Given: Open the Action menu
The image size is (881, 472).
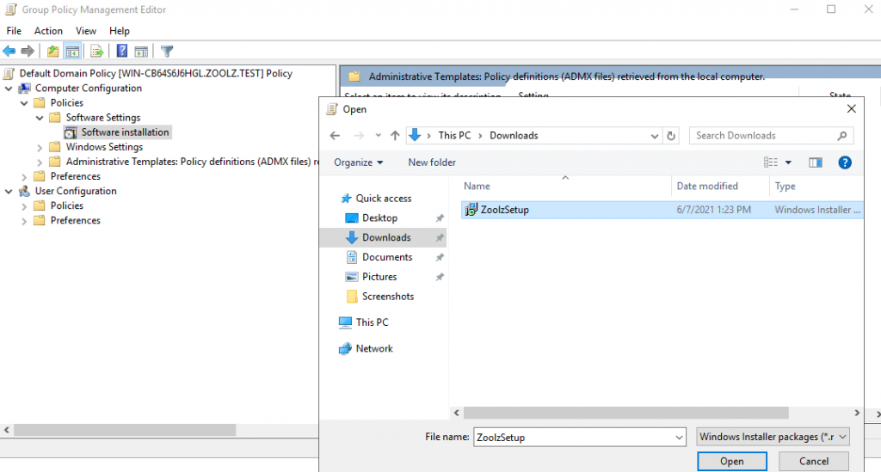Looking at the screenshot, I should [48, 31].
